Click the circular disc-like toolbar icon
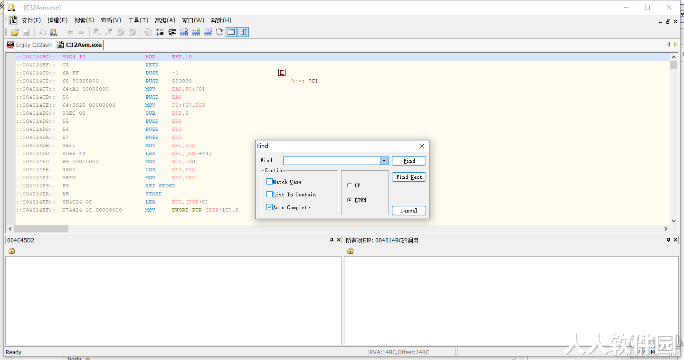 coord(148,32)
